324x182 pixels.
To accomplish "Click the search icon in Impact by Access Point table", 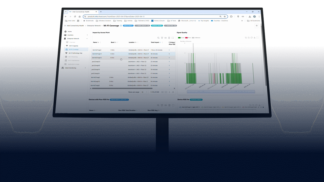I will [158, 38].
